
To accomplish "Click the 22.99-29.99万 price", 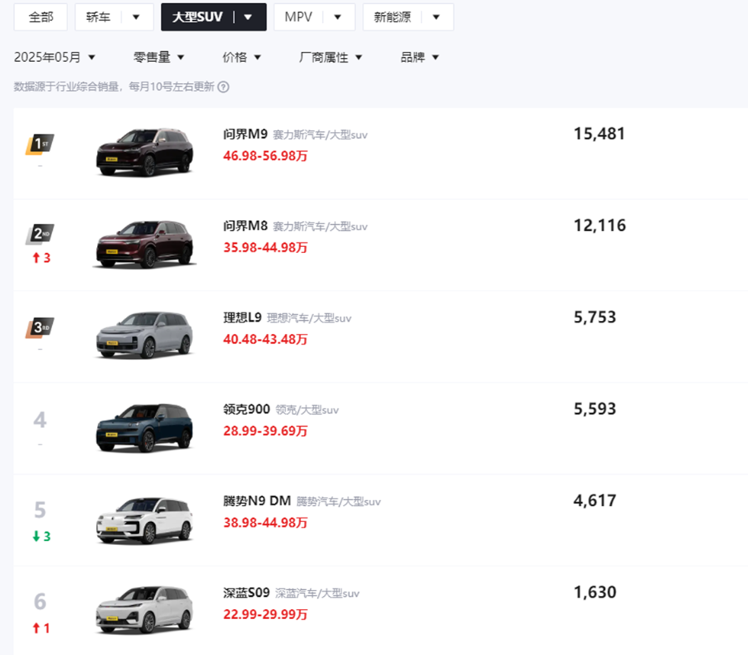I will (x=265, y=614).
